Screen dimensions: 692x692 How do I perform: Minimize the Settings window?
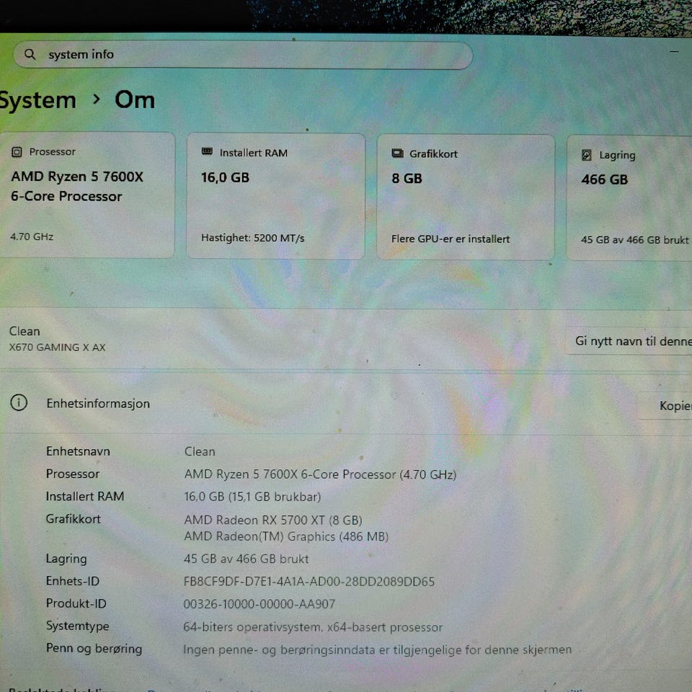point(674,52)
